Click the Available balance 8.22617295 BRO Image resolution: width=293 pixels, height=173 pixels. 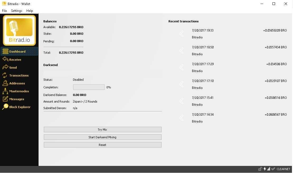click(71, 27)
